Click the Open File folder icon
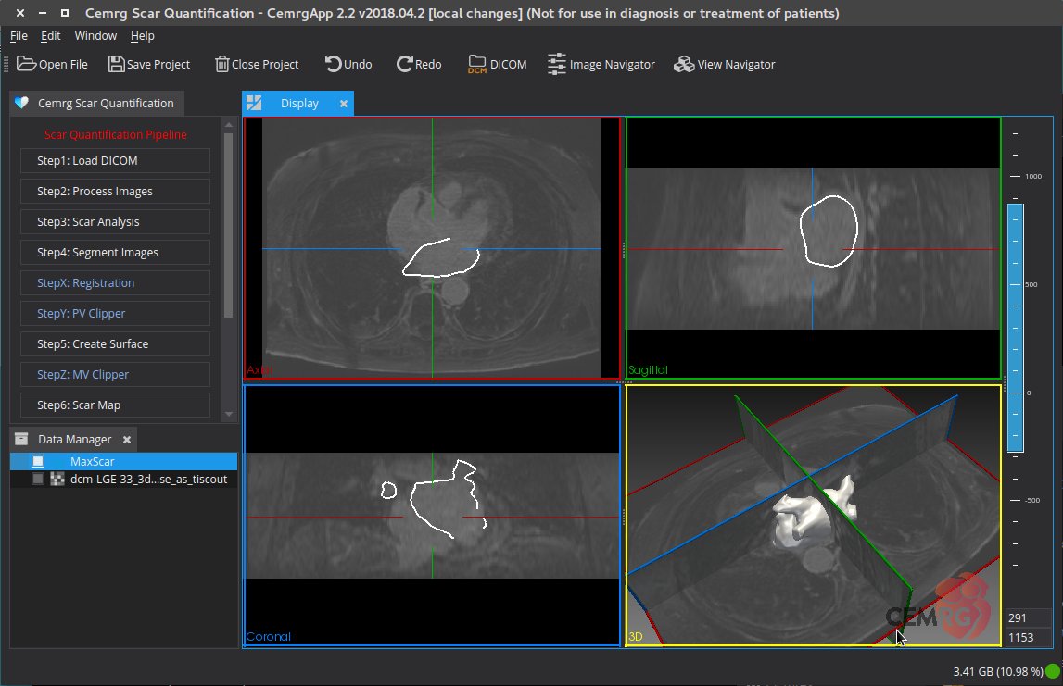Image resolution: width=1063 pixels, height=686 pixels. tap(27, 64)
